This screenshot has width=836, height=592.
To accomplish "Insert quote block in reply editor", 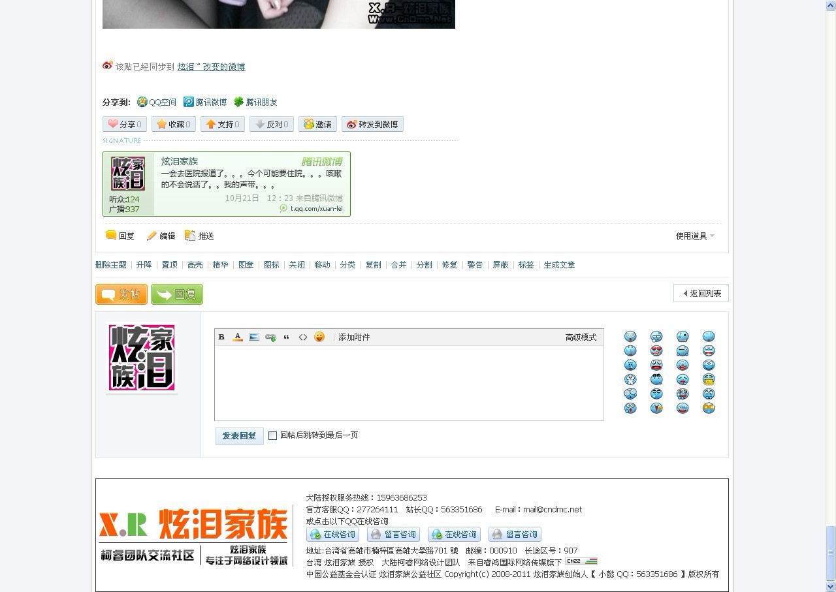I will coord(286,337).
